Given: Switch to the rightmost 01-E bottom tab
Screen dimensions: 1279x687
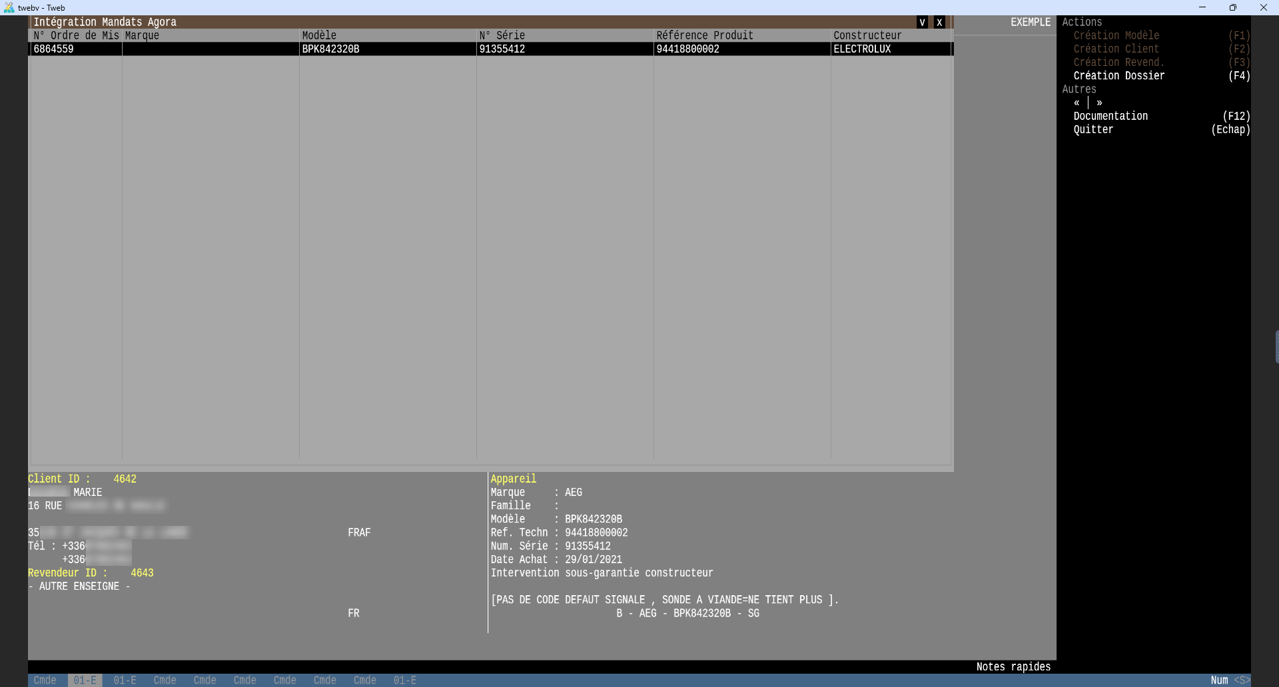Looking at the screenshot, I should 404,680.
